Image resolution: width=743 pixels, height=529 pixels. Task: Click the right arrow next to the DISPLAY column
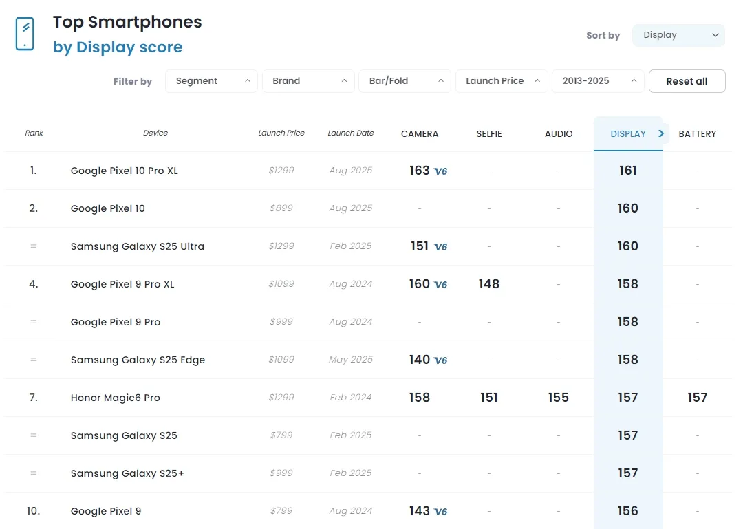click(x=661, y=133)
